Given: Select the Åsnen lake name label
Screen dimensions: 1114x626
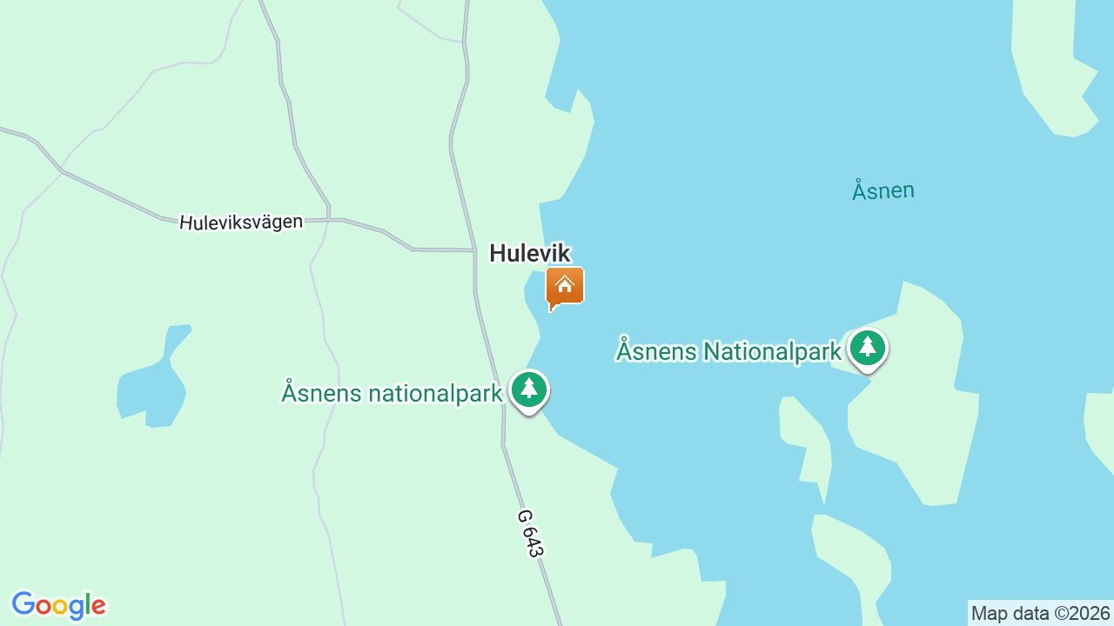Looking at the screenshot, I should tap(883, 190).
